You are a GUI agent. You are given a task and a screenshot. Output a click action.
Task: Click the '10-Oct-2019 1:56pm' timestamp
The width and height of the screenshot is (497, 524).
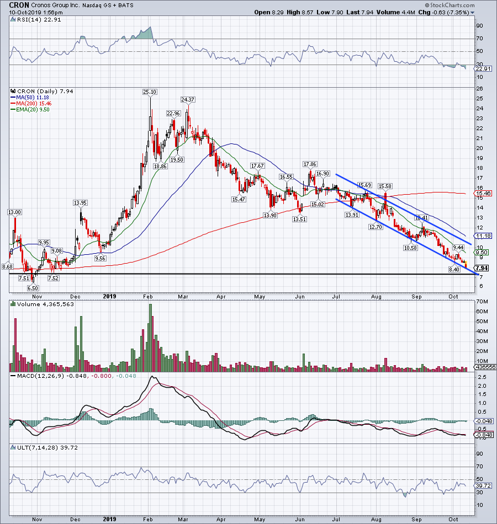(36, 12)
